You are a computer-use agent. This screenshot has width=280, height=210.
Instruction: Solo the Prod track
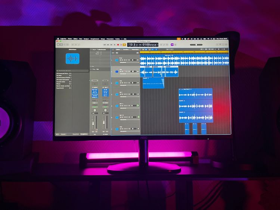pyautogui.click(x=122, y=60)
